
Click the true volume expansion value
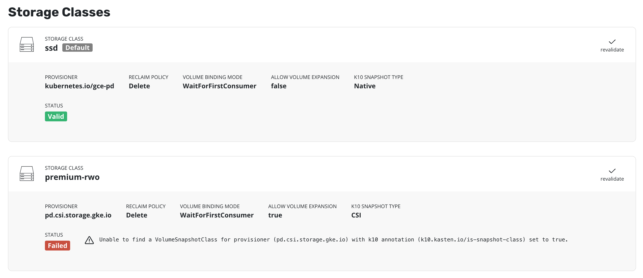[275, 215]
